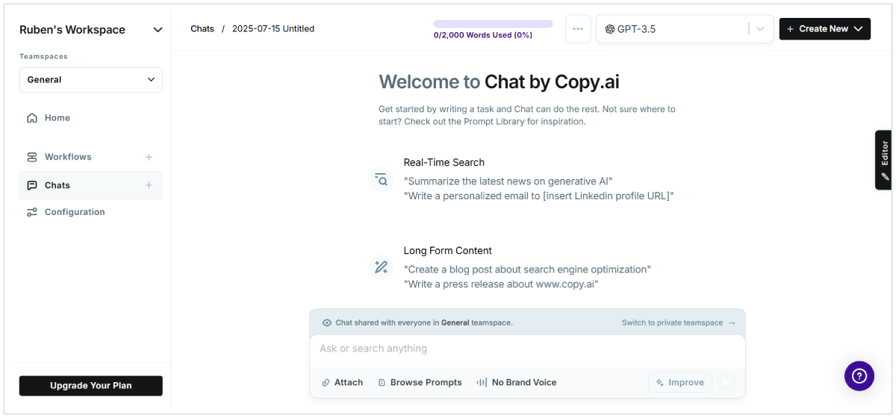
Task: Click the words used progress bar
Action: point(493,24)
